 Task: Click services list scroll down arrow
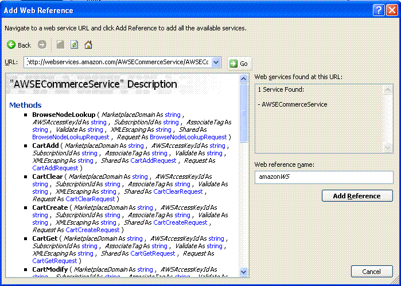point(388,147)
